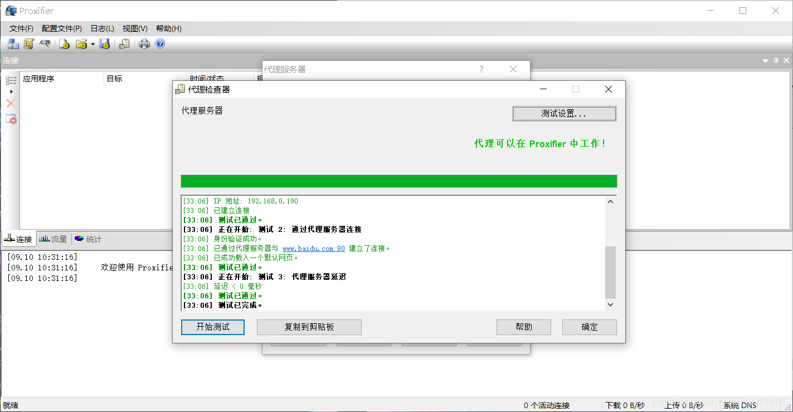Open the 配置文件(P) menu

pos(62,28)
